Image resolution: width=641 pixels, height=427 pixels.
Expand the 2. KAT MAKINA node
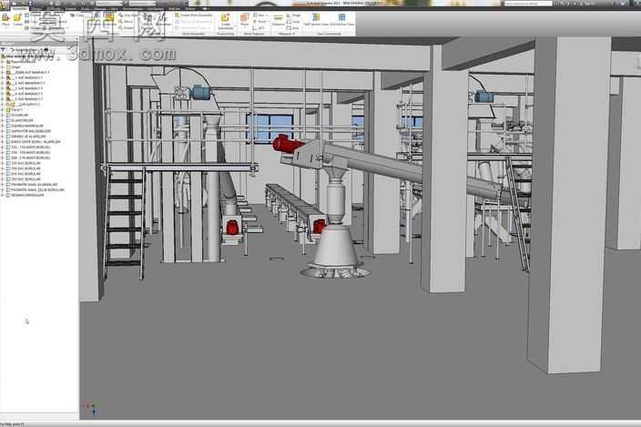pyautogui.click(x=3, y=83)
